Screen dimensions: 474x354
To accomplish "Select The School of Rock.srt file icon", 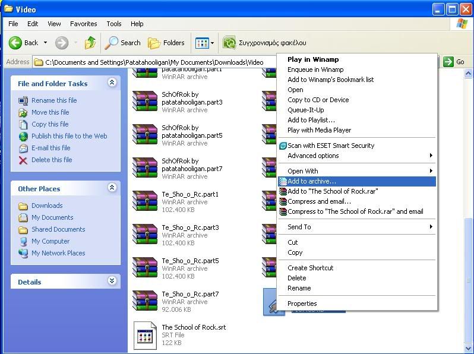I will [145, 336].
